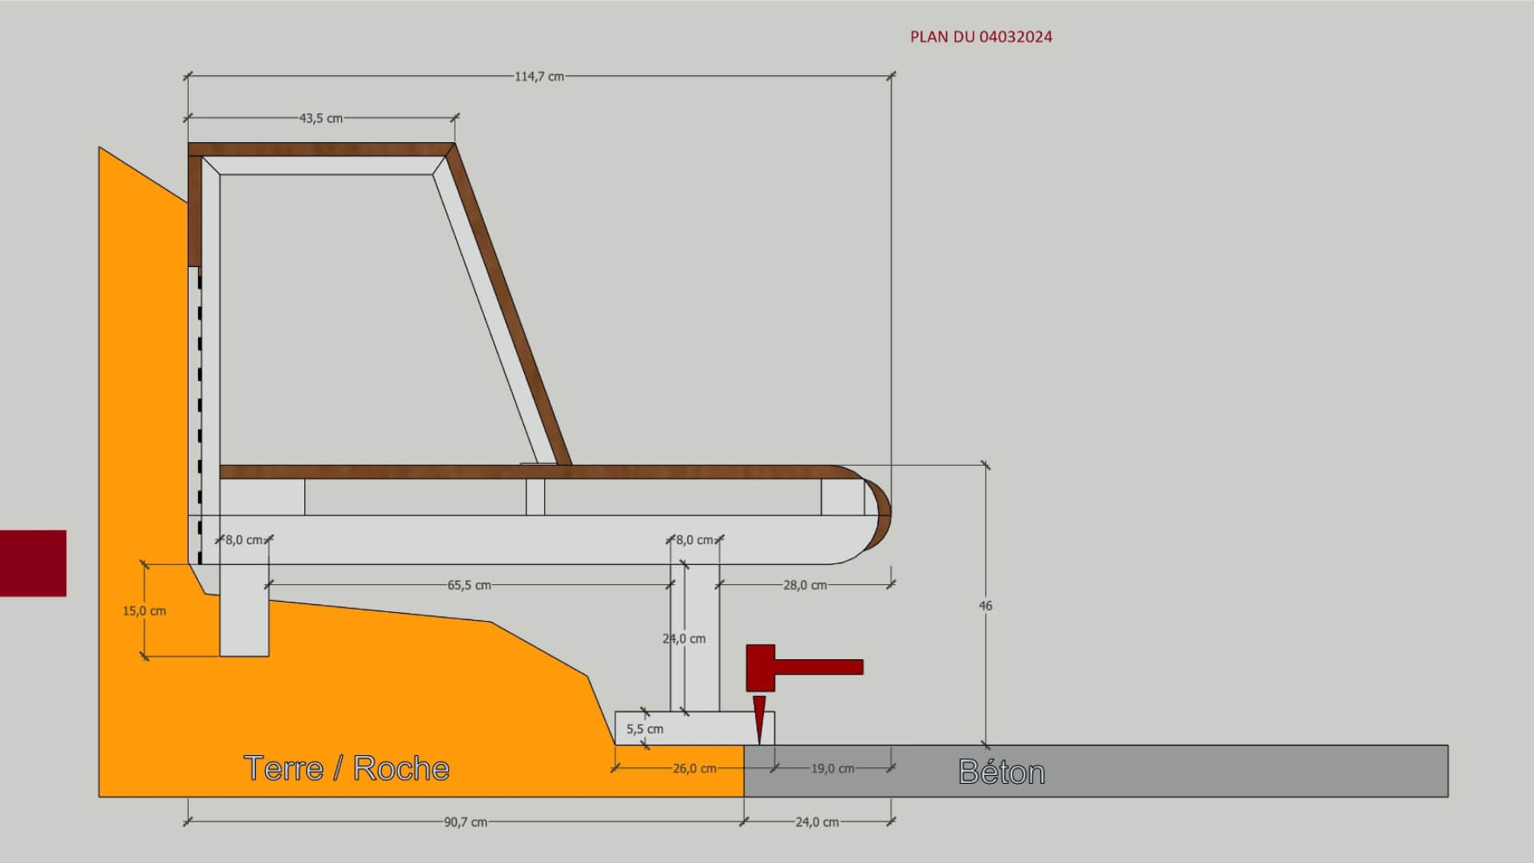Click the 65,5 cm dimension between legs
Image resolution: width=1534 pixels, height=863 pixels.
(x=469, y=585)
